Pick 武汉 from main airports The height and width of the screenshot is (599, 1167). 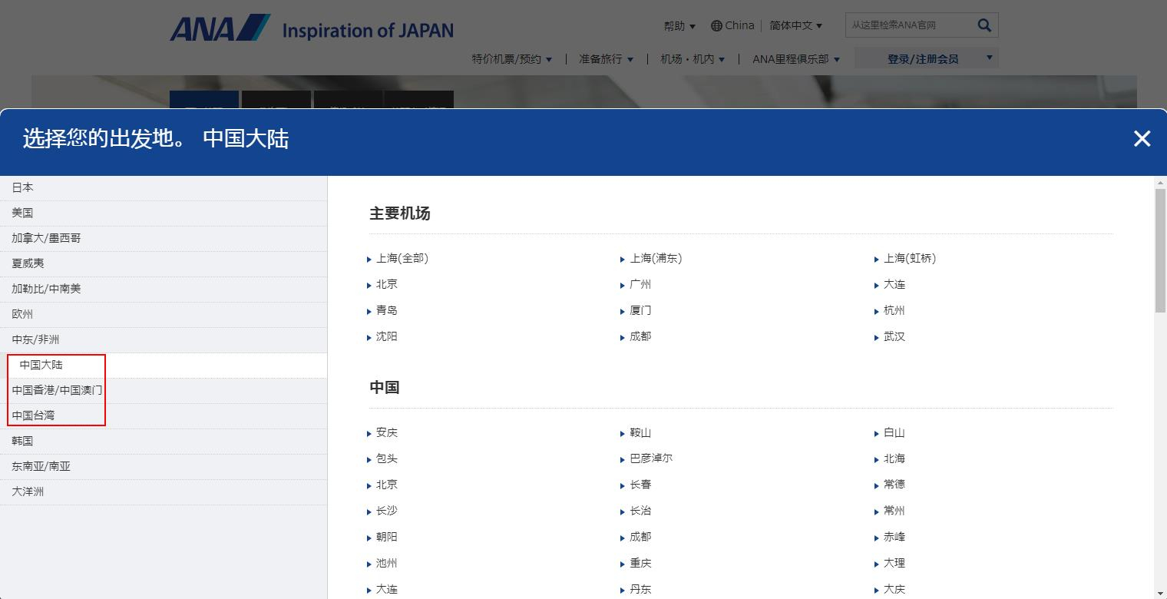point(894,336)
